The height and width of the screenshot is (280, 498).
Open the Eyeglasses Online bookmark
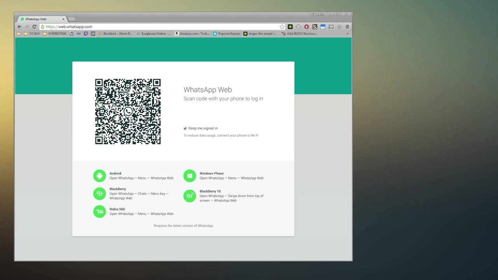[154, 34]
